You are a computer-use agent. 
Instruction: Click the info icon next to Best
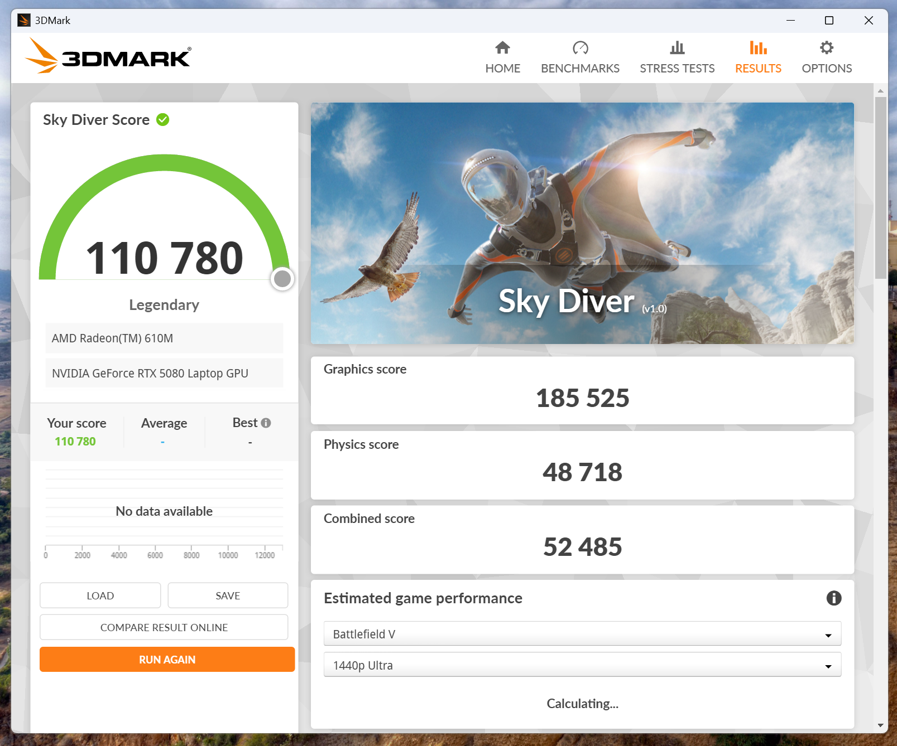pyautogui.click(x=266, y=423)
